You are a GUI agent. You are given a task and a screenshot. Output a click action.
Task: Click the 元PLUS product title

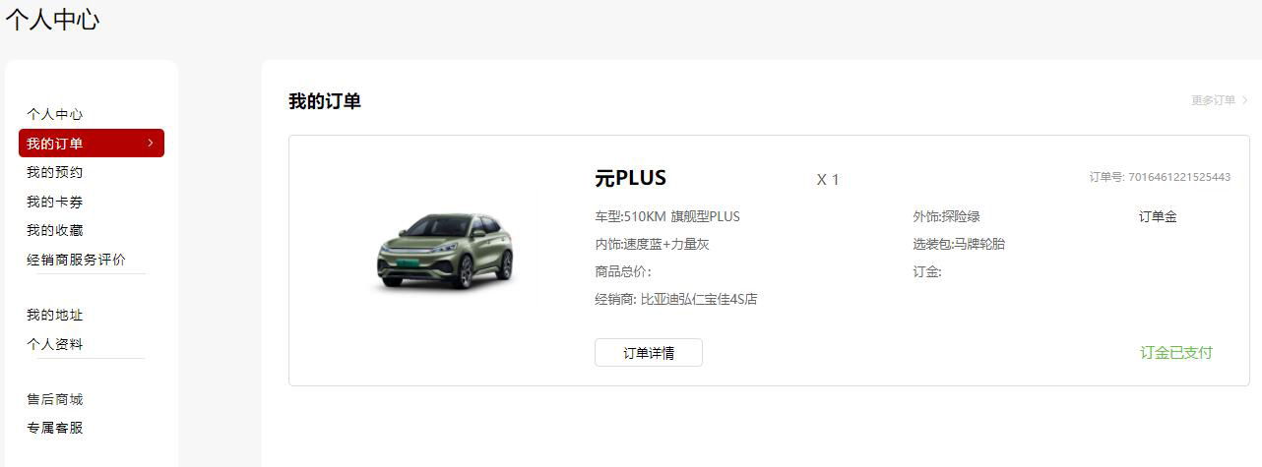click(631, 178)
